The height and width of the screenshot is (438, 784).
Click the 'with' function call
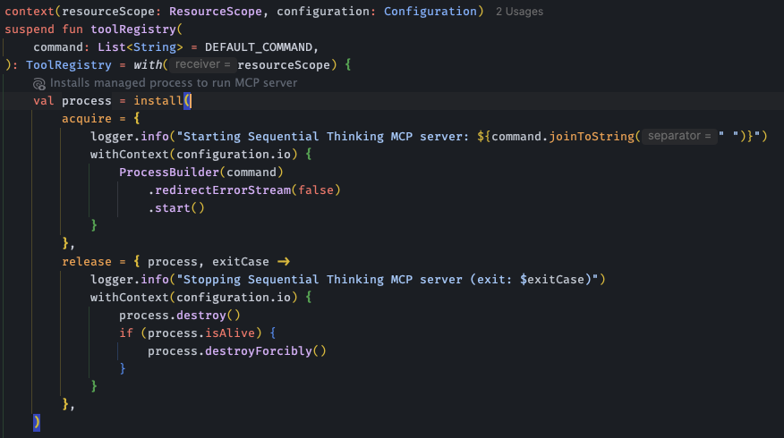pos(148,65)
